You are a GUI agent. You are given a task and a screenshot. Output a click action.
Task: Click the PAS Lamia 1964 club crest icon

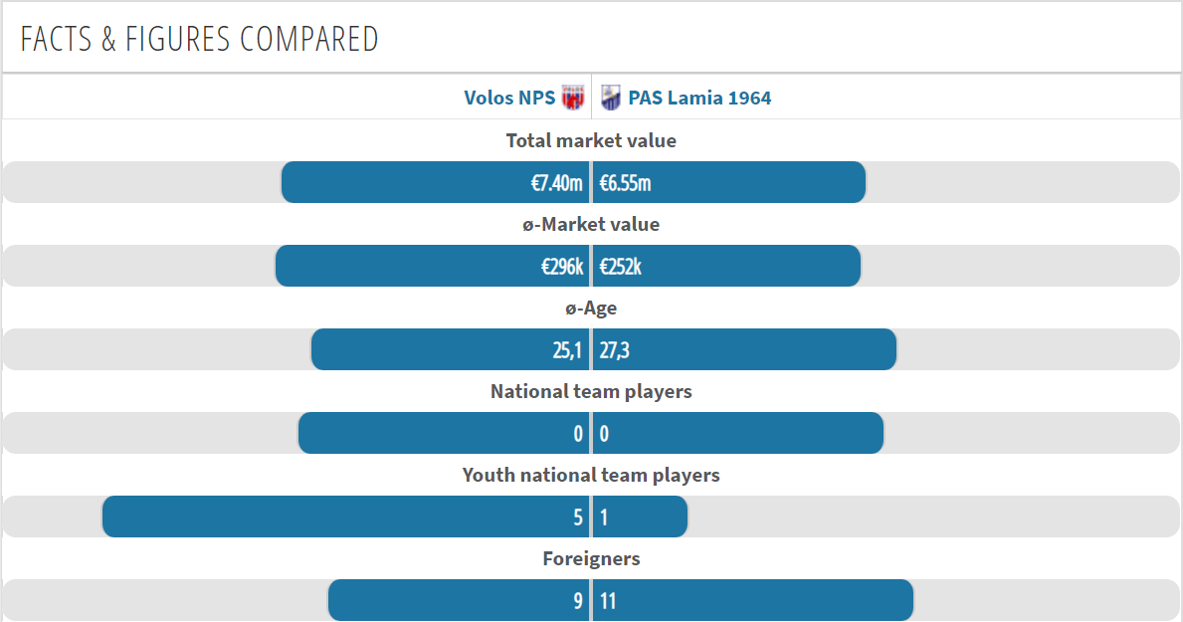tap(610, 98)
